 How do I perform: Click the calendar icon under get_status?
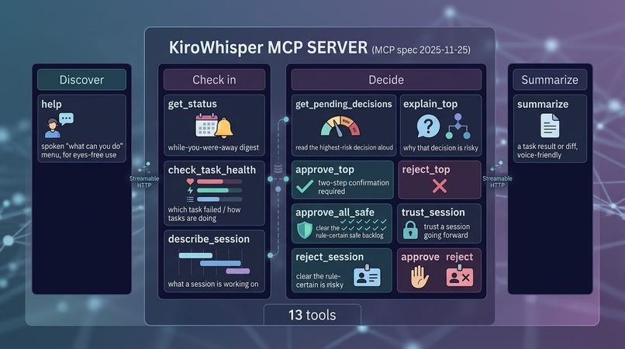206,126
